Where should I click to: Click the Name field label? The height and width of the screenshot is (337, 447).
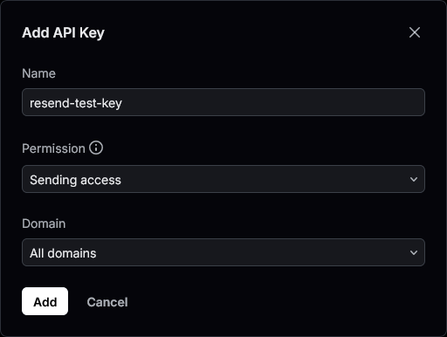[38, 73]
